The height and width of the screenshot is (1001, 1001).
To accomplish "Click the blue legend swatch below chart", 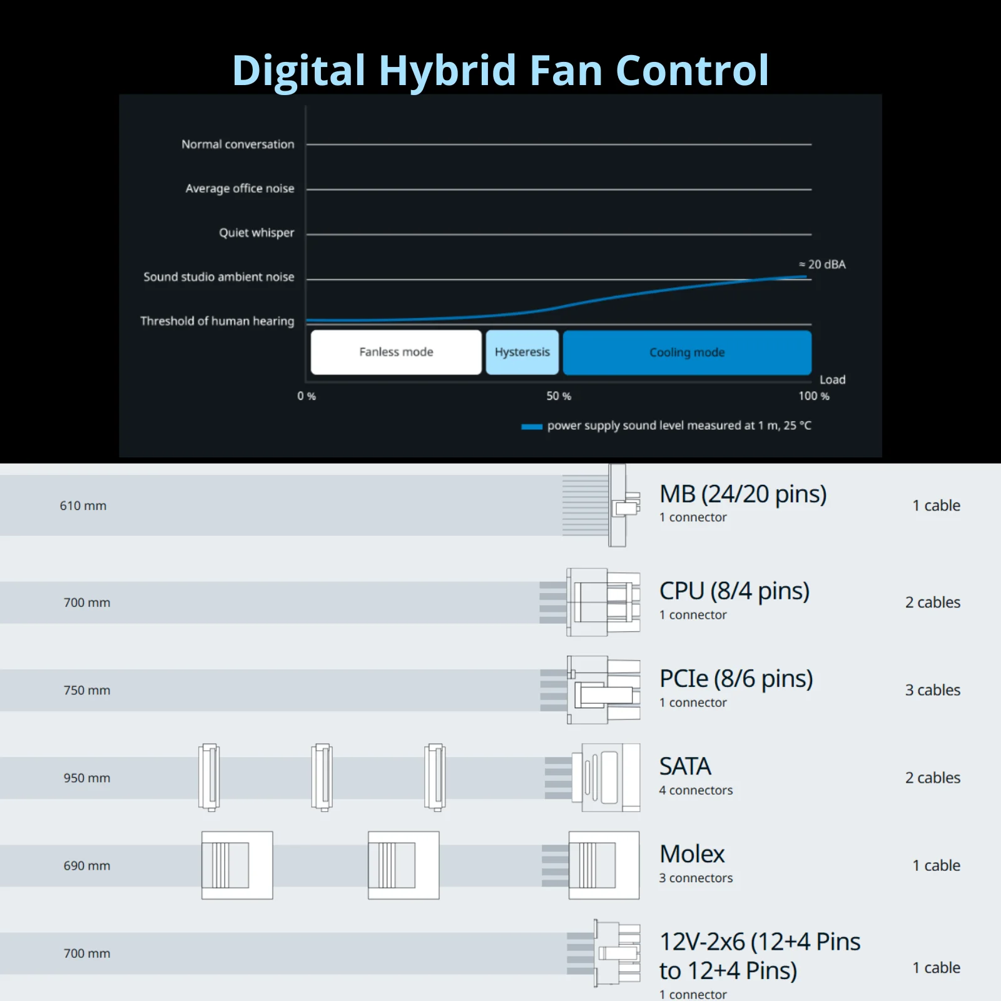I will (x=532, y=427).
